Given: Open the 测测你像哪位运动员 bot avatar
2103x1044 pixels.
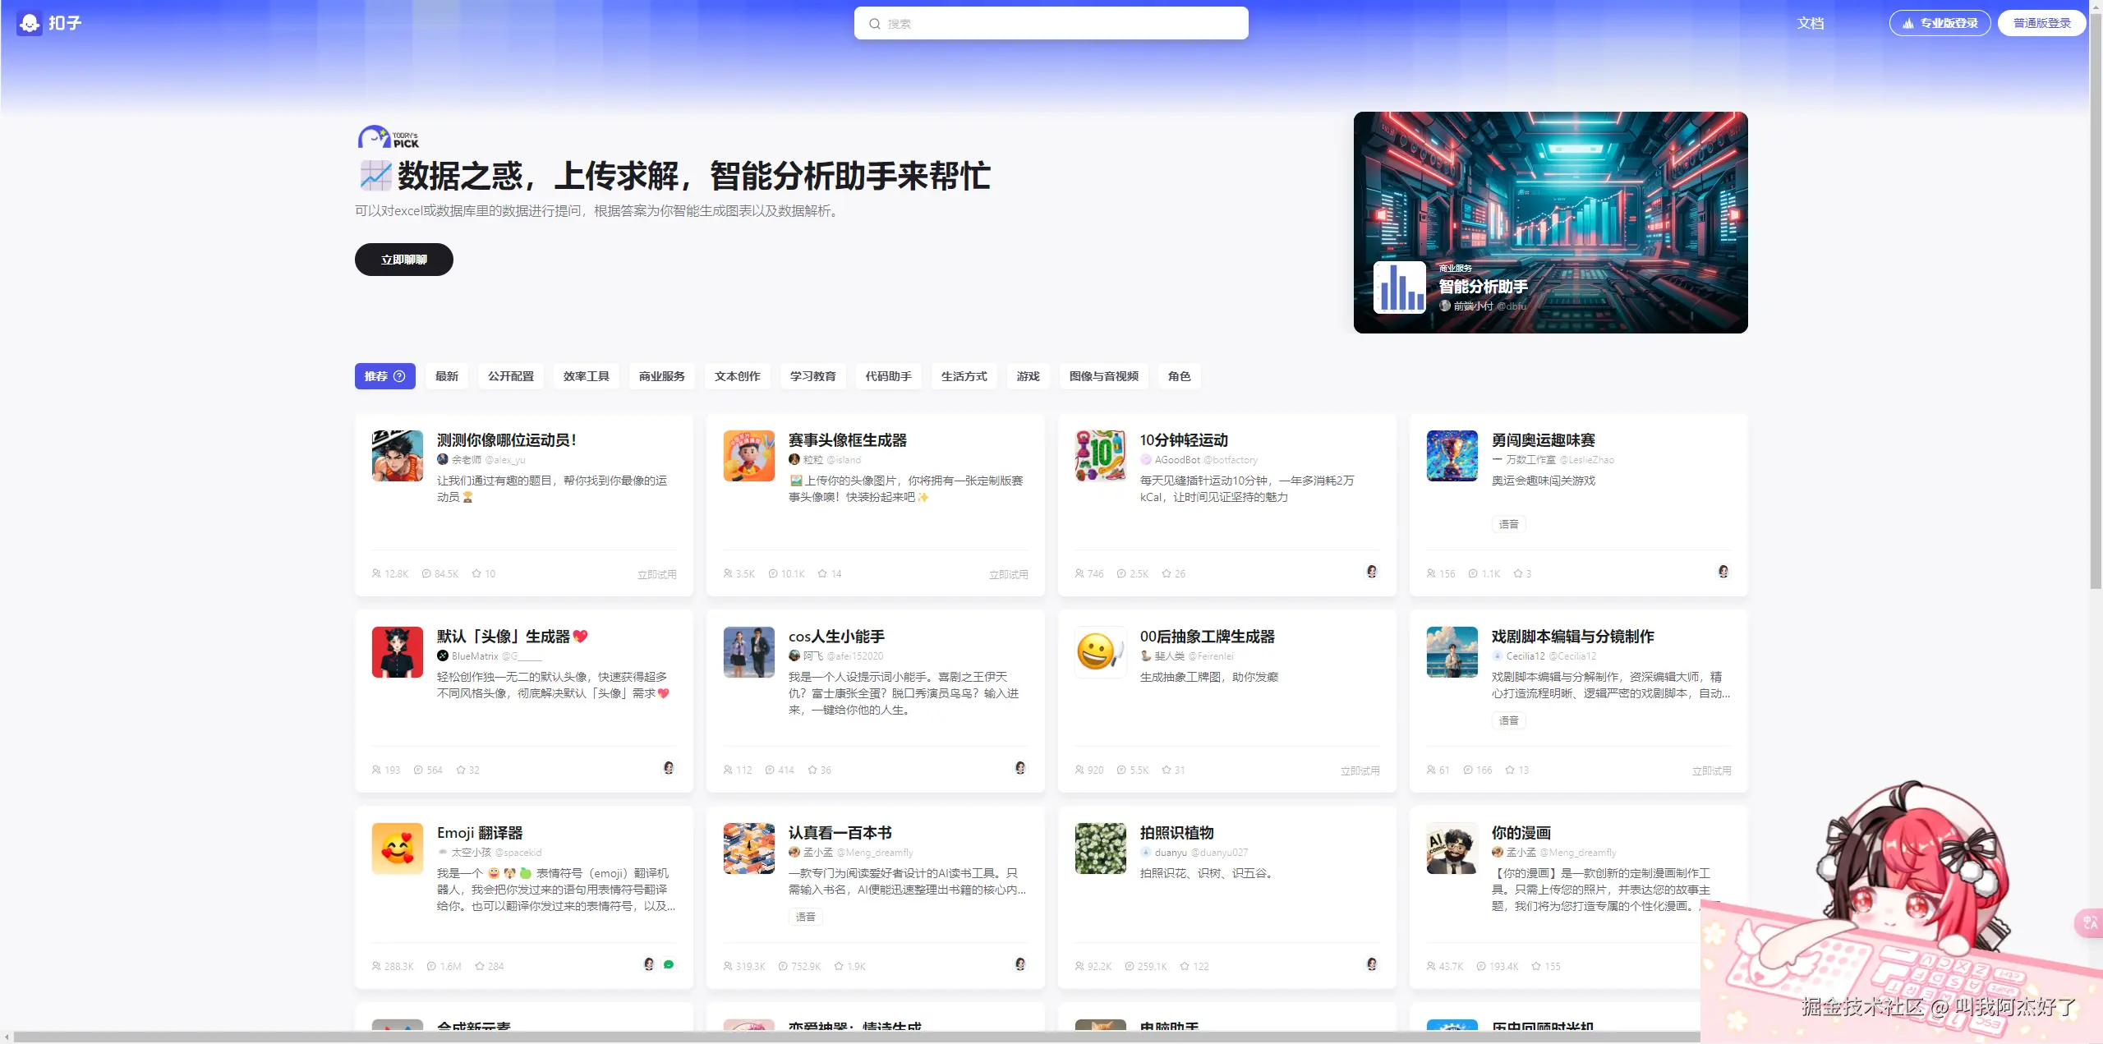Looking at the screenshot, I should (x=397, y=456).
